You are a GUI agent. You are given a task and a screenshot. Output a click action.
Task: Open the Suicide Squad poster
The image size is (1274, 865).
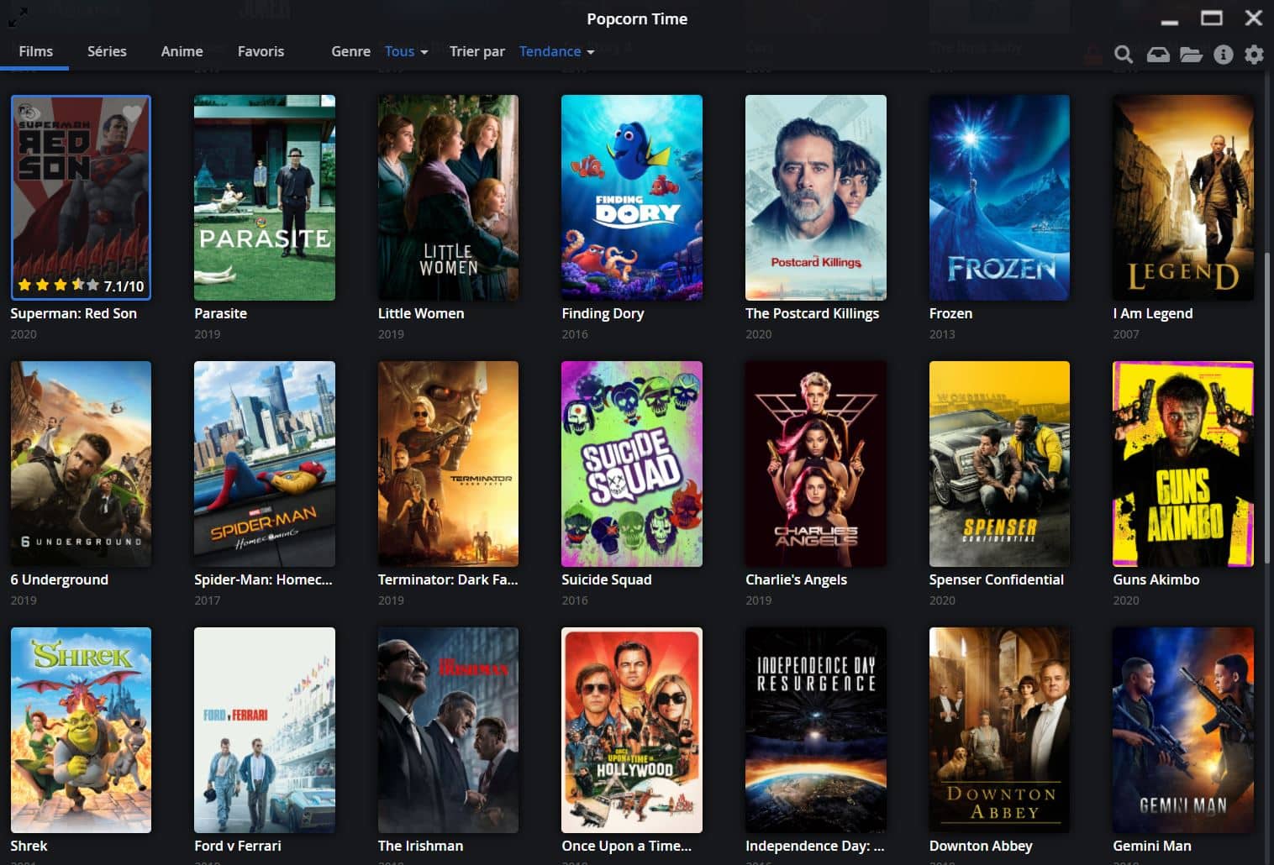(x=632, y=464)
